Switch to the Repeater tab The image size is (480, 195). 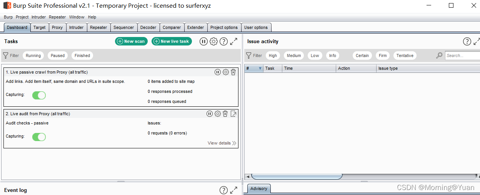(x=98, y=27)
